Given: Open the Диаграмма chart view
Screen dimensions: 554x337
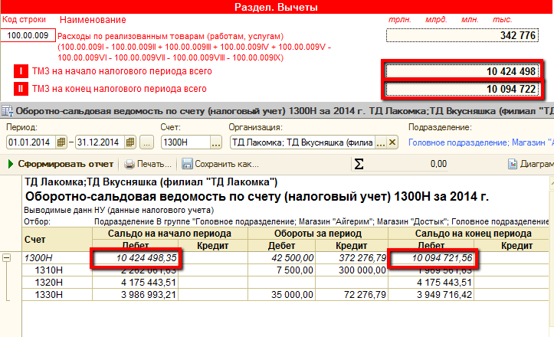Looking at the screenshot, I should point(513,164).
